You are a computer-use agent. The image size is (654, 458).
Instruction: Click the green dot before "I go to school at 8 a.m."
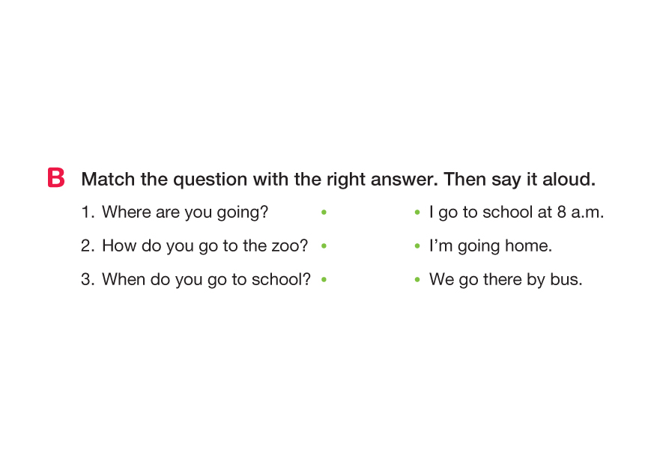(417, 213)
